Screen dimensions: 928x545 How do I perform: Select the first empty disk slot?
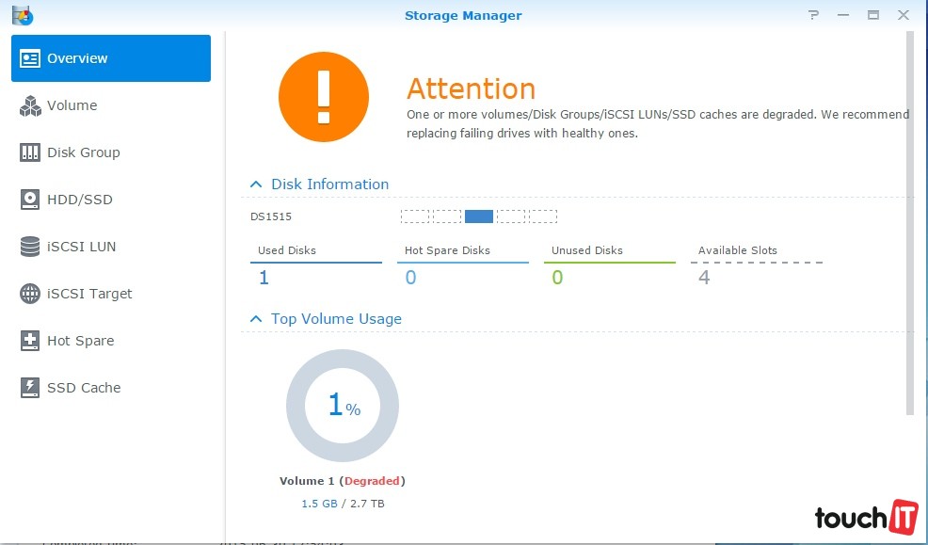point(415,216)
